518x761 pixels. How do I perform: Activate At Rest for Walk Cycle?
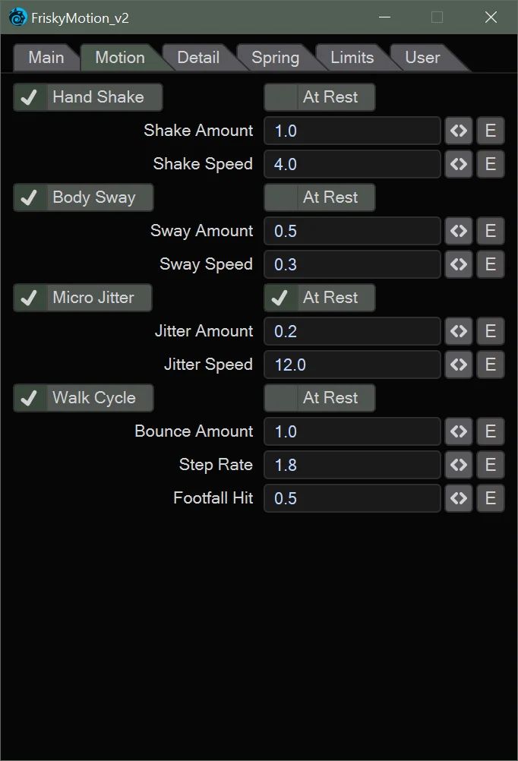pos(319,397)
